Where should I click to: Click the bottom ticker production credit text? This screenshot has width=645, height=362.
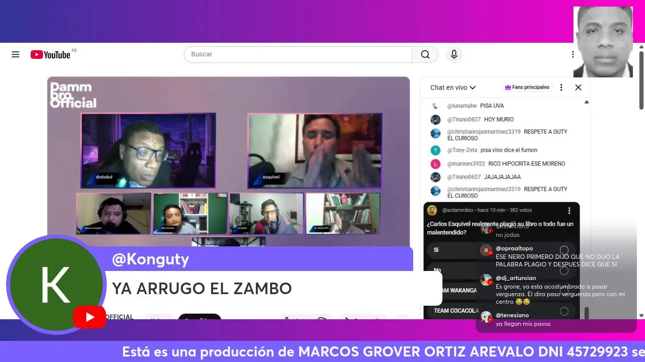pos(383,352)
